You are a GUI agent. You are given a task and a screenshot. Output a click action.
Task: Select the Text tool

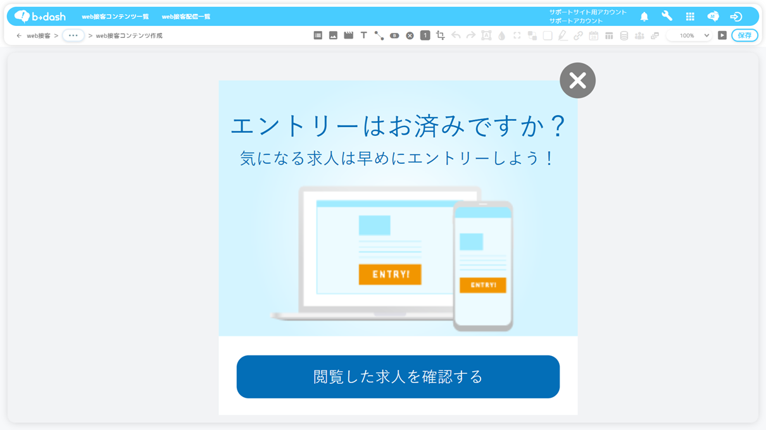(363, 35)
